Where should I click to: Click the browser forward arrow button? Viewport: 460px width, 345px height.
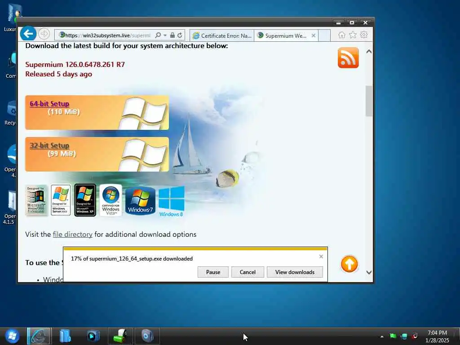pos(44,34)
